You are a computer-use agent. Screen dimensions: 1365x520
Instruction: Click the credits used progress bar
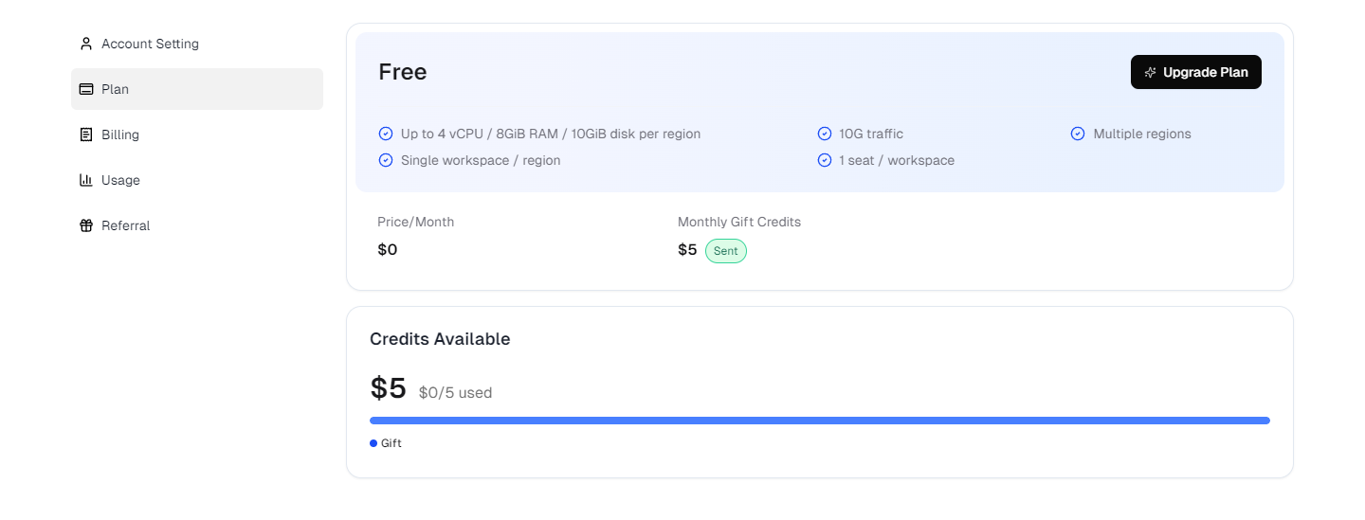820,421
